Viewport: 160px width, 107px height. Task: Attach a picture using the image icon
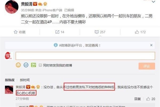[34, 65]
